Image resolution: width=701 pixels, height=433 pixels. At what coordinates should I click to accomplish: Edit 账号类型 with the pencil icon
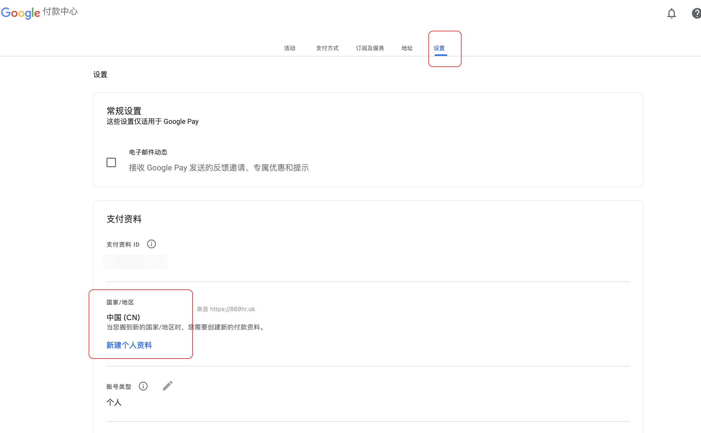(168, 385)
